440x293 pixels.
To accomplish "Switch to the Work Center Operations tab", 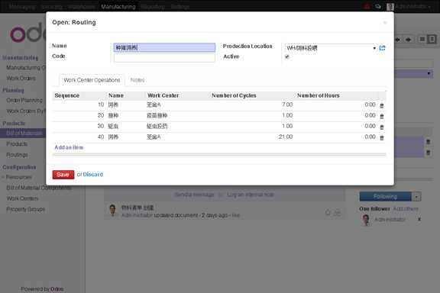I will (x=92, y=80).
